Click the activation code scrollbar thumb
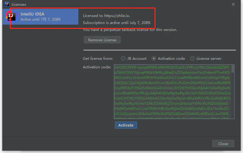The height and width of the screenshot is (153, 243). click(x=233, y=69)
